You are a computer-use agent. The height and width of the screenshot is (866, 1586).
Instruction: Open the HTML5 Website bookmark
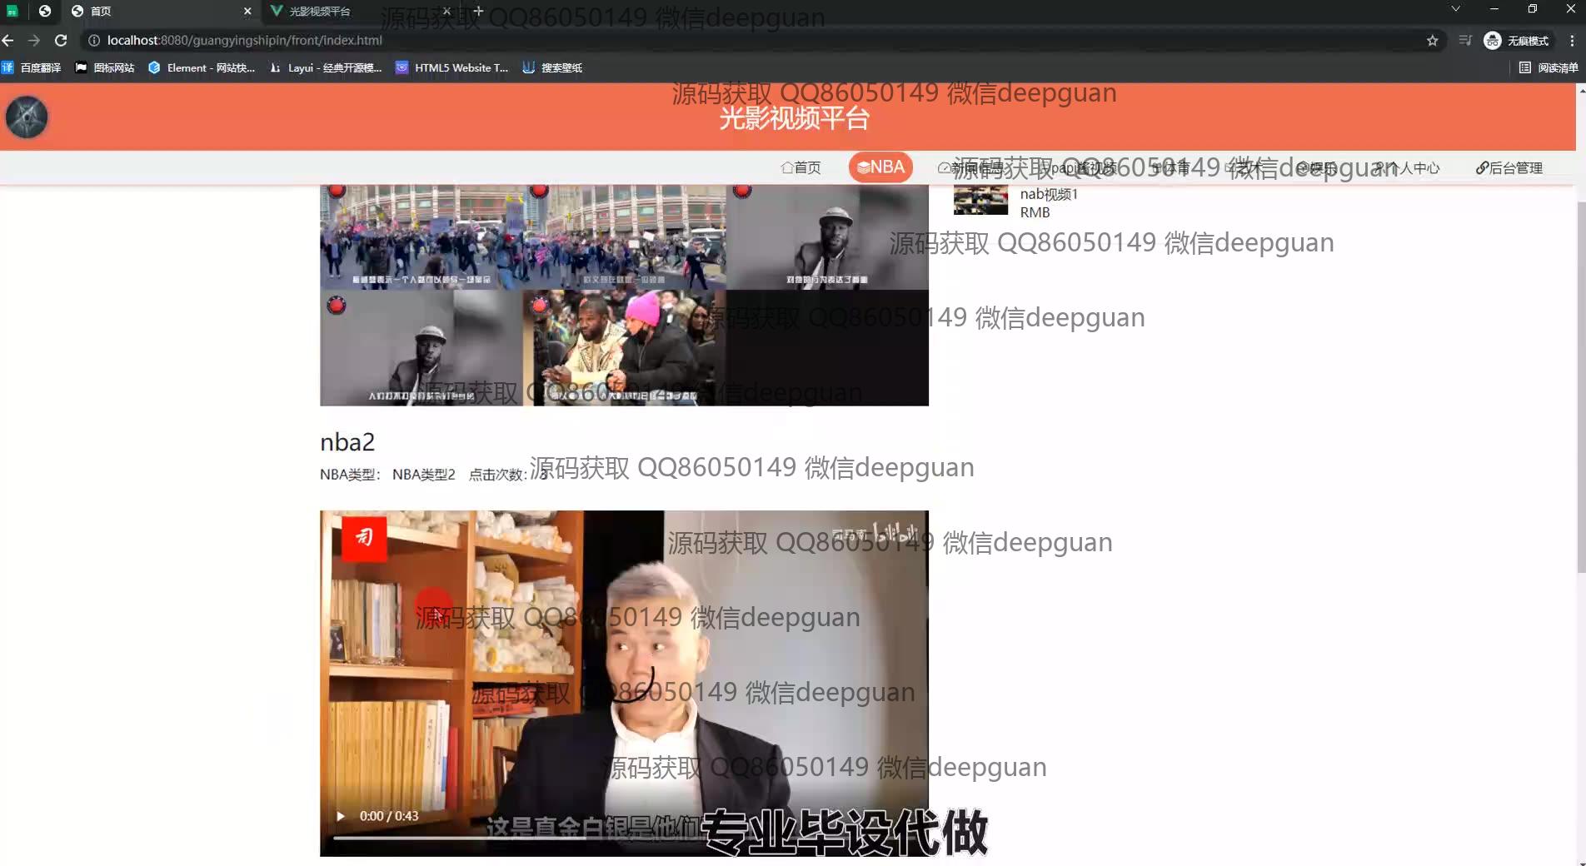point(452,67)
